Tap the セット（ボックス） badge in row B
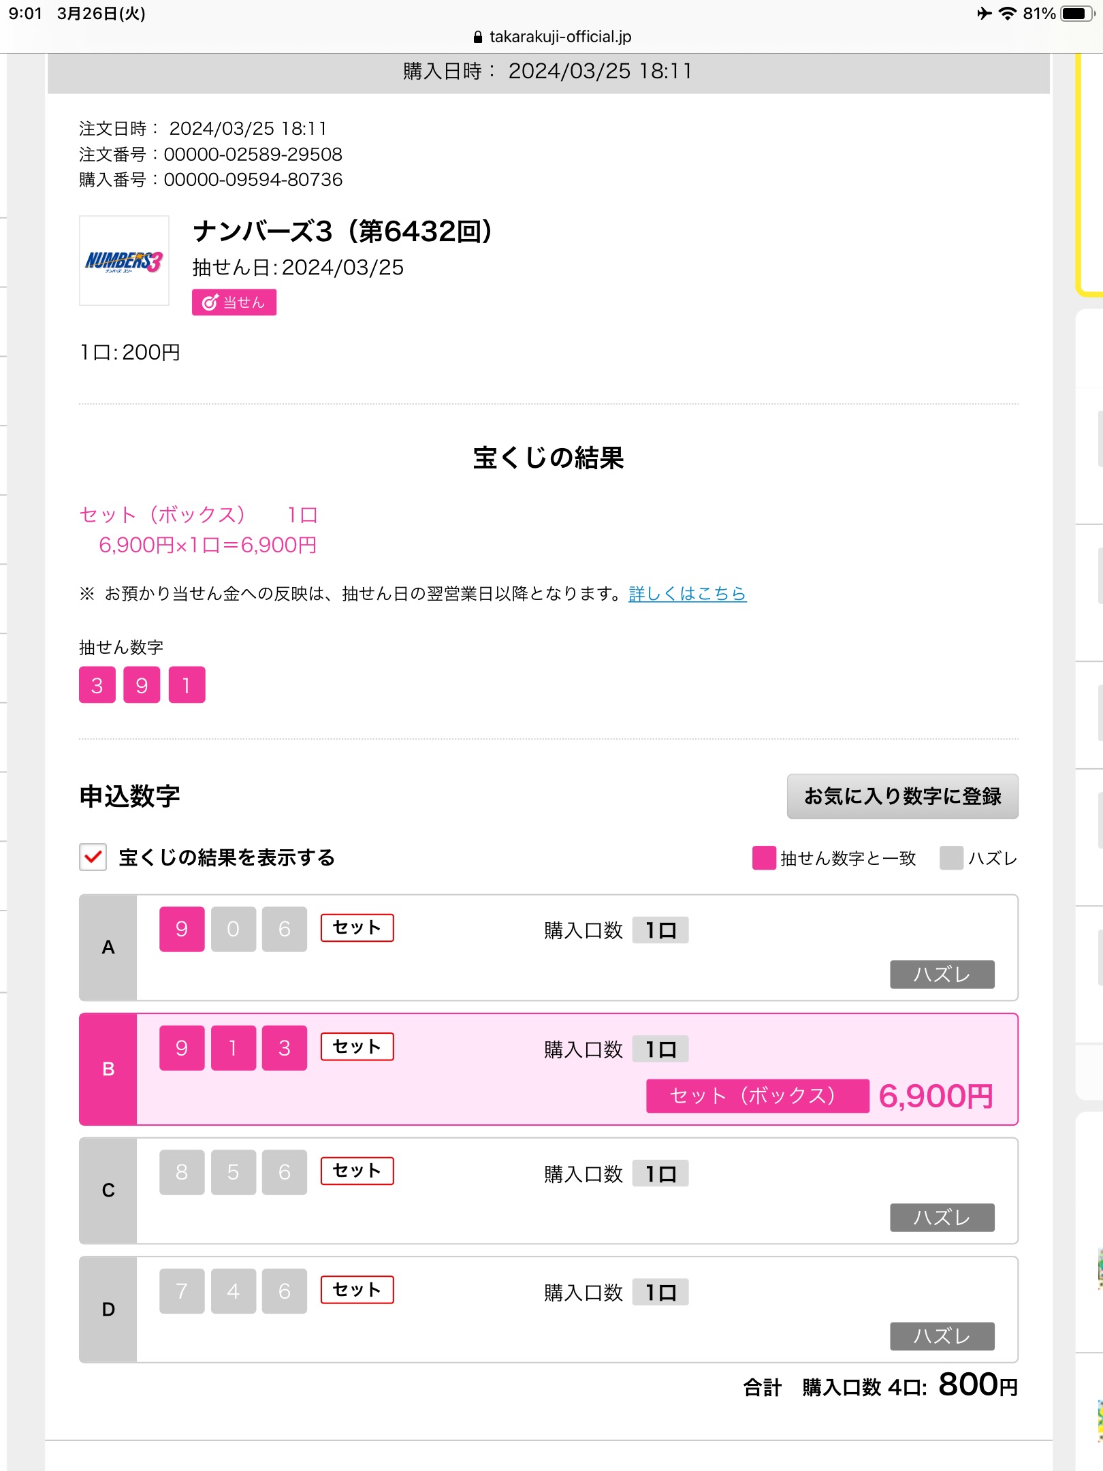The image size is (1103, 1471). (757, 1096)
